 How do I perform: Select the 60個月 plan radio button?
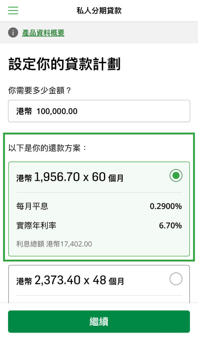click(176, 176)
